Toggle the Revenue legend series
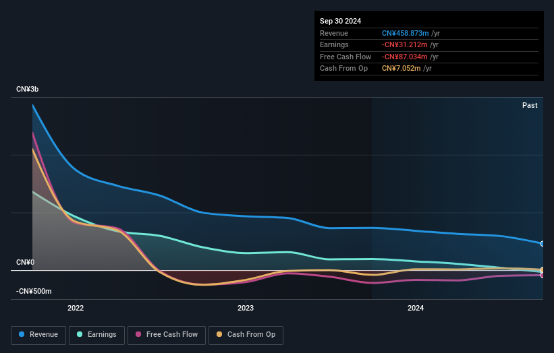The width and height of the screenshot is (554, 353). coord(38,335)
